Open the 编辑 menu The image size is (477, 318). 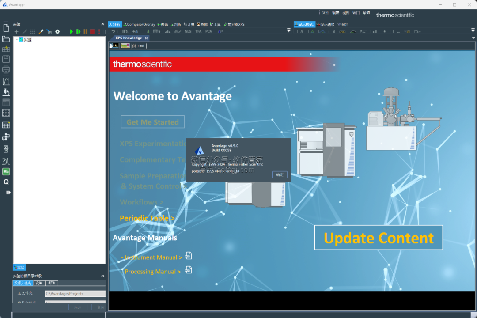pyautogui.click(x=336, y=13)
